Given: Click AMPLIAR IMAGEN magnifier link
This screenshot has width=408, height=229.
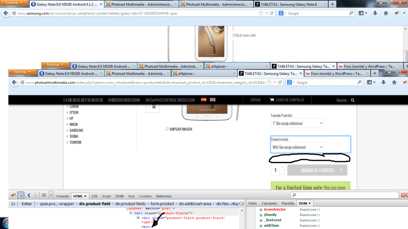Looking at the screenshot, I should [x=179, y=129].
